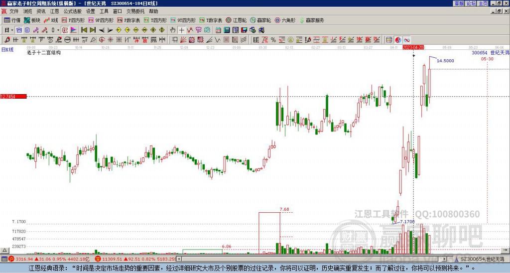Open the 9T四方形 tool

183,20
